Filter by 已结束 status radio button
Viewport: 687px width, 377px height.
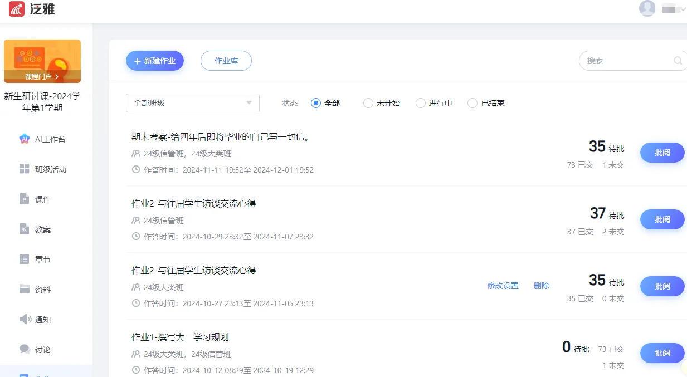(472, 103)
